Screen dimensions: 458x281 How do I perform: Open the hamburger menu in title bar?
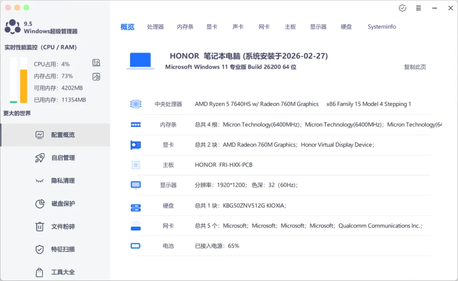pyautogui.click(x=418, y=8)
